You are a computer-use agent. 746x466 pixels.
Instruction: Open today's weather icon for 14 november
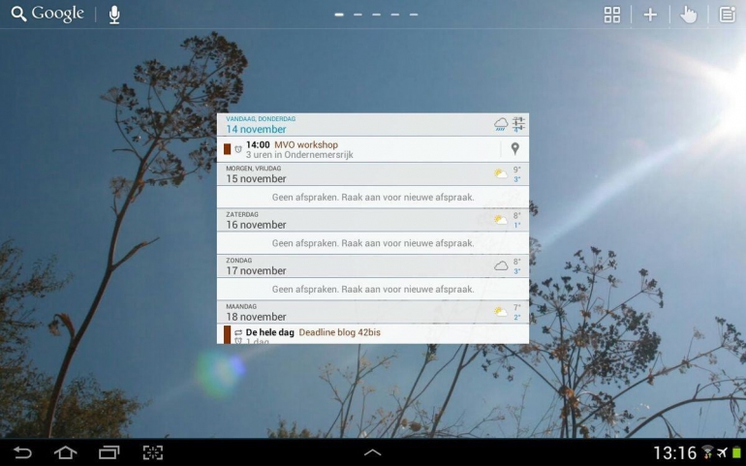501,124
